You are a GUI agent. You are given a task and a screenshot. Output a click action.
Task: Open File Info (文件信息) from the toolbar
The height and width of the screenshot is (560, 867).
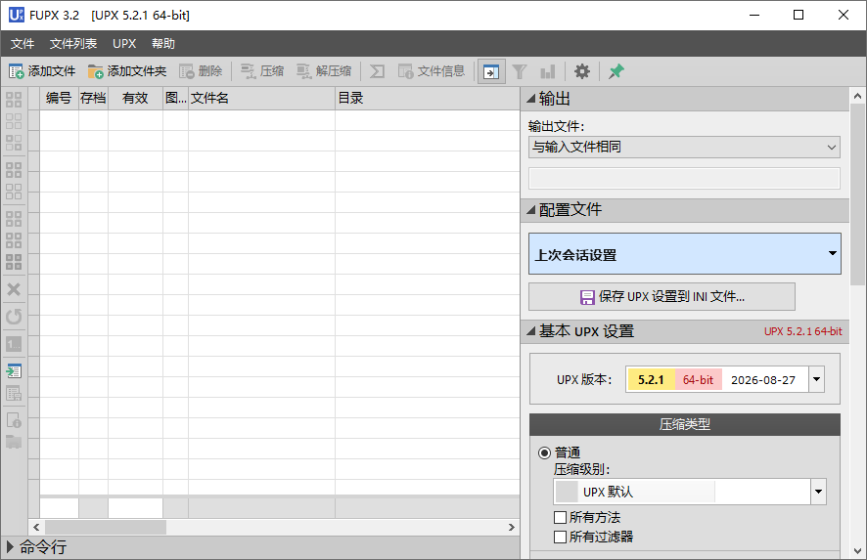pos(432,71)
